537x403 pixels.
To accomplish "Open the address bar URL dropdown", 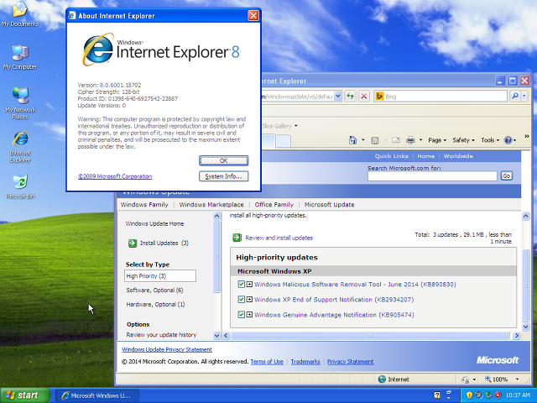I will [337, 97].
